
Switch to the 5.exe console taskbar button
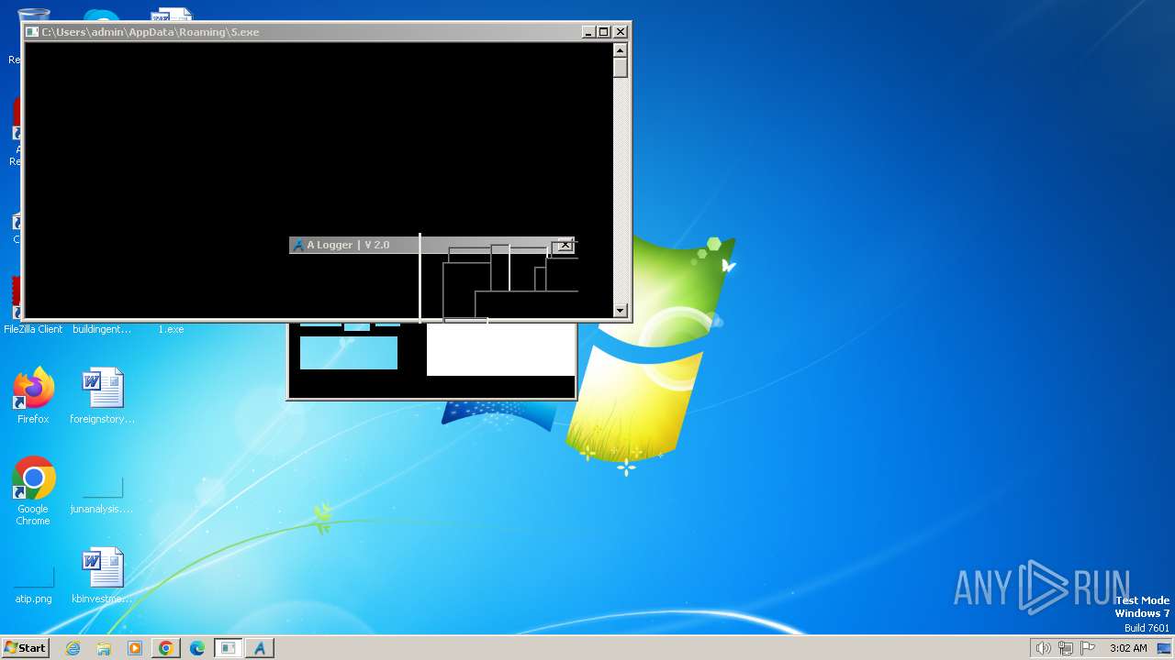point(228,648)
